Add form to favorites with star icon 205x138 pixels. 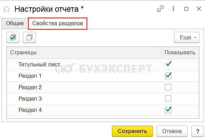[x=6, y=9]
